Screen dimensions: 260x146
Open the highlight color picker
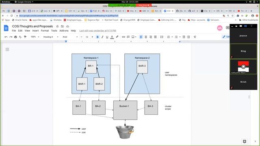(x=117, y=37)
